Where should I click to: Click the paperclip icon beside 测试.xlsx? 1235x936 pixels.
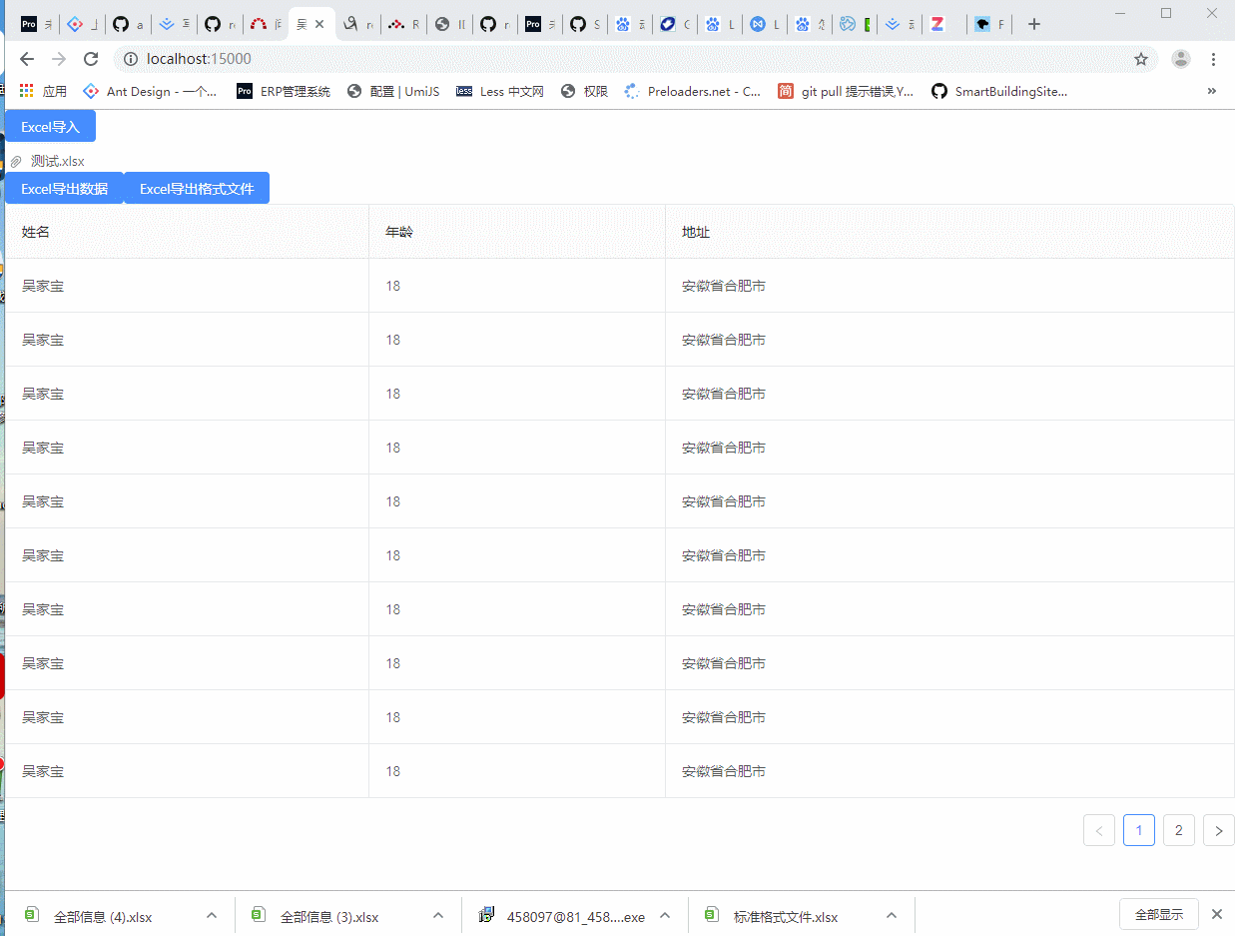(16, 161)
